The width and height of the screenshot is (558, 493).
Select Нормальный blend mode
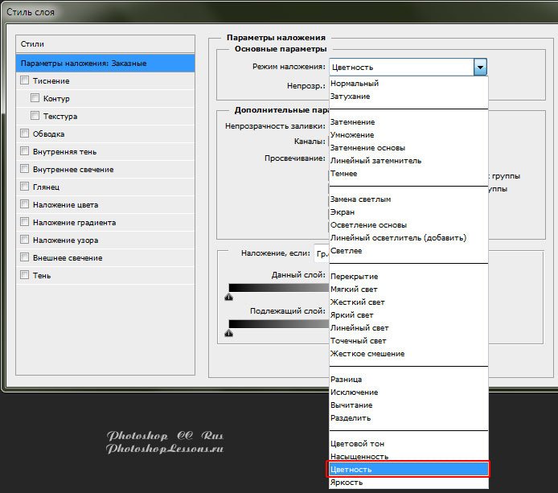(x=354, y=84)
